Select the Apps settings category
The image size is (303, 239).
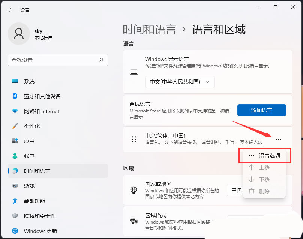(x=29, y=141)
